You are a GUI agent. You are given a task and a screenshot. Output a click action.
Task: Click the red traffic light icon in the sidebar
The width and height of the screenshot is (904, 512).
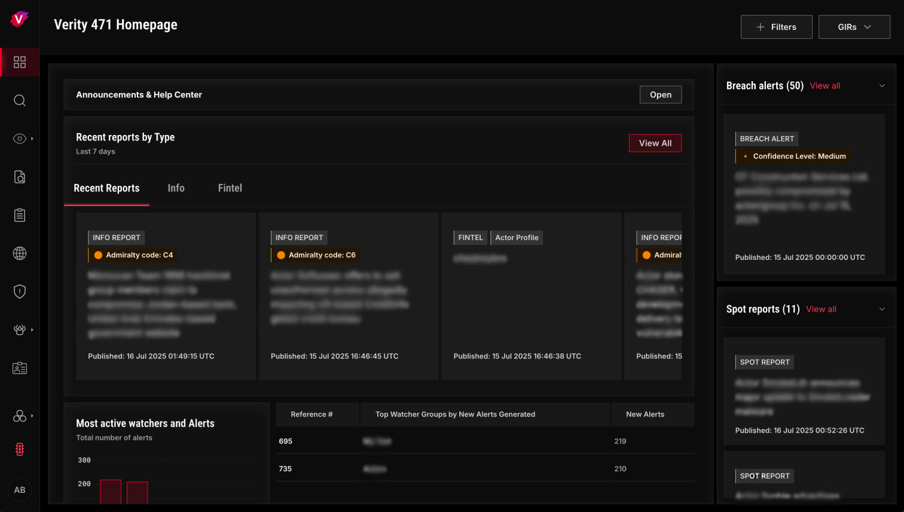click(20, 449)
